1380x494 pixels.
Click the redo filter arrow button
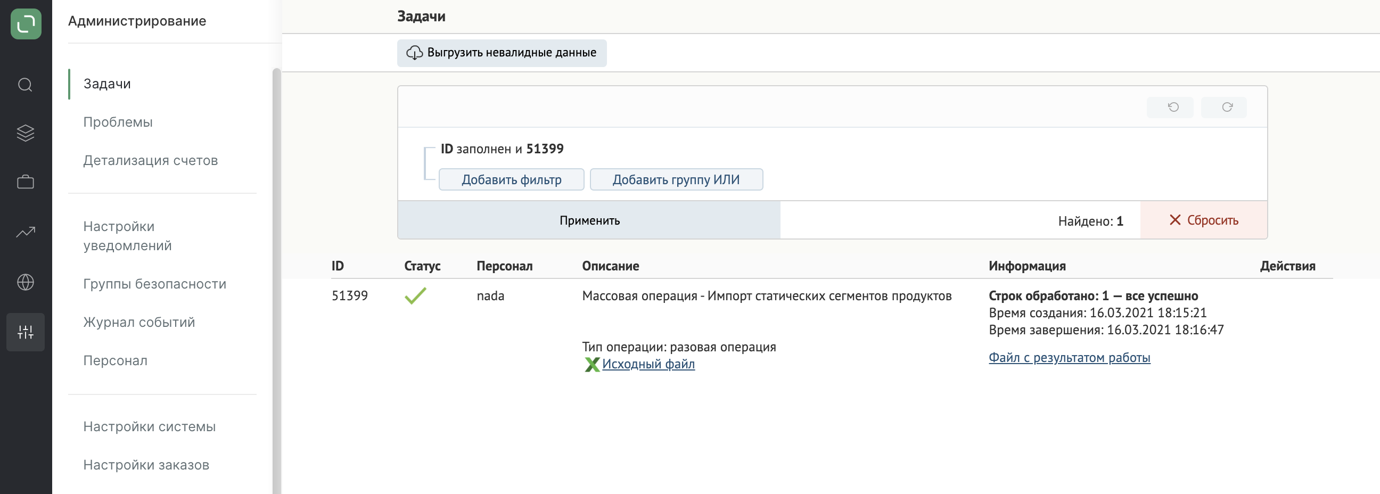click(1223, 107)
